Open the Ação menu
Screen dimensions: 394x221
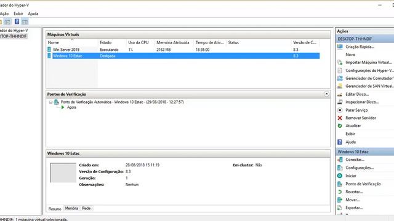pos(4,14)
